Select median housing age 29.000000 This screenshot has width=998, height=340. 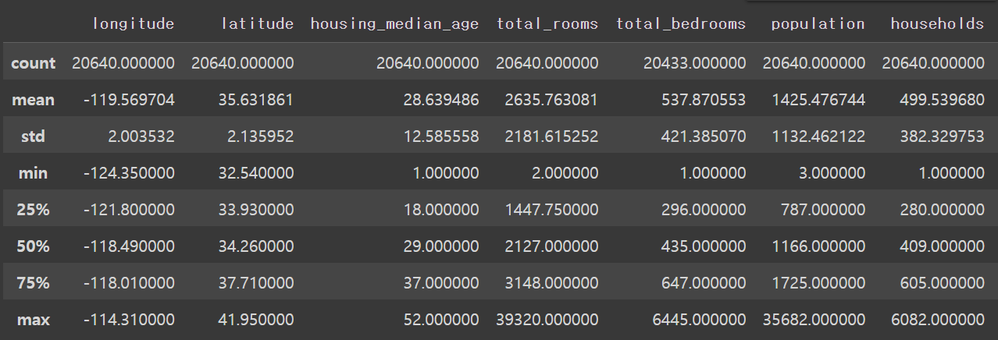[440, 246]
